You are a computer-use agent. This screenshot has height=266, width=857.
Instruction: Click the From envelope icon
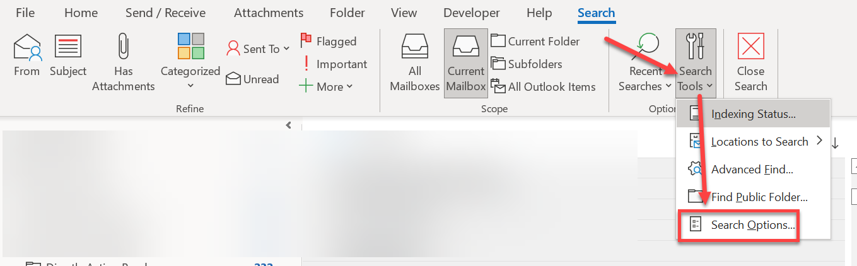27,48
